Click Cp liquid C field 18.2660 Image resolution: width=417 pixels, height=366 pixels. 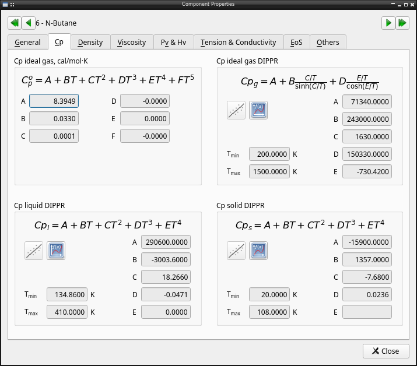pos(166,277)
